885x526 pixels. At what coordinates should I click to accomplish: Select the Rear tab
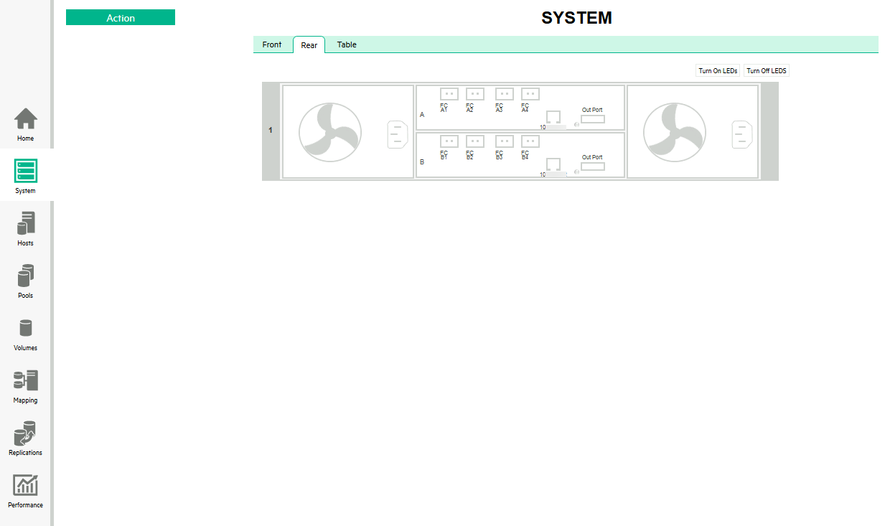309,44
